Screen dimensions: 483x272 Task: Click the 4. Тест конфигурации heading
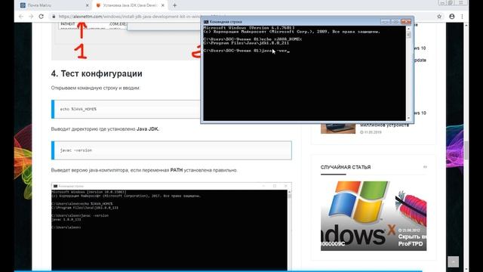point(97,74)
